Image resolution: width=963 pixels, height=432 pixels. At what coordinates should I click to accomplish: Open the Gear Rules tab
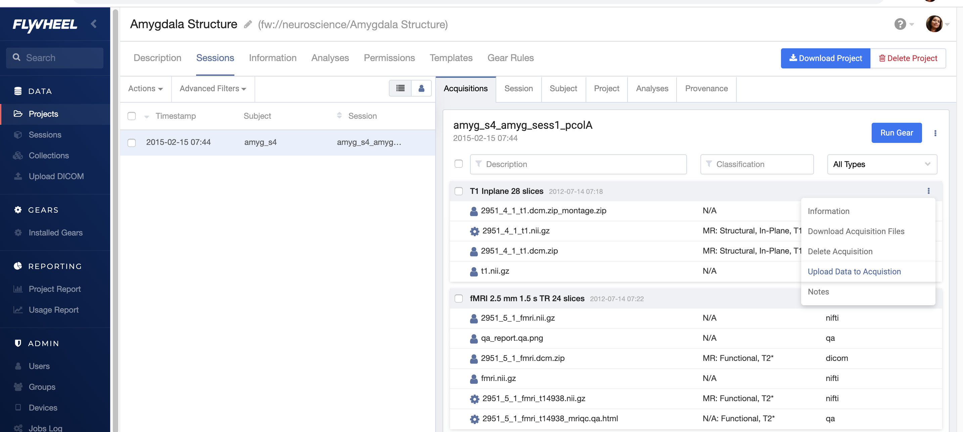[x=510, y=58]
